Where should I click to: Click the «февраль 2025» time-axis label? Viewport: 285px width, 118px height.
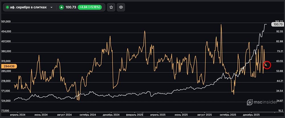pos(134,115)
